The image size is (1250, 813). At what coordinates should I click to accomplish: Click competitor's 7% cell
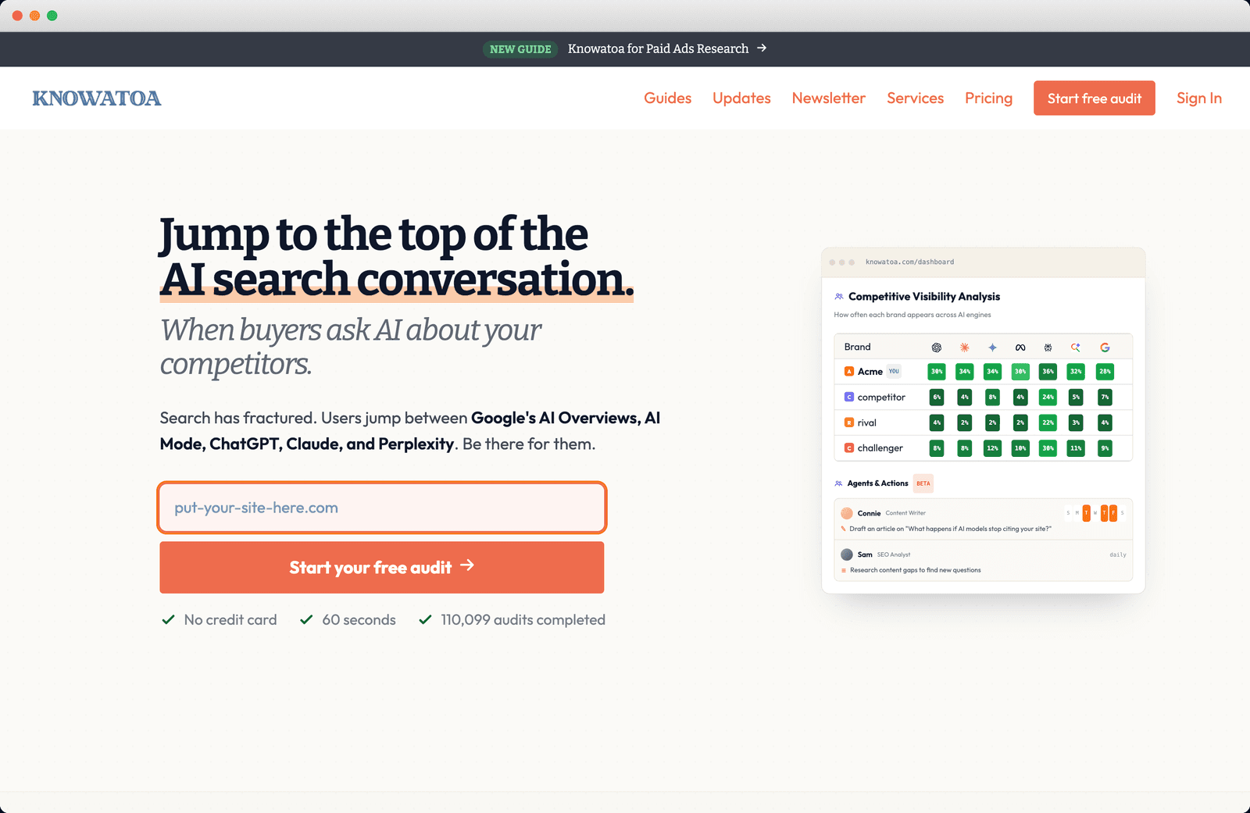(x=1105, y=397)
